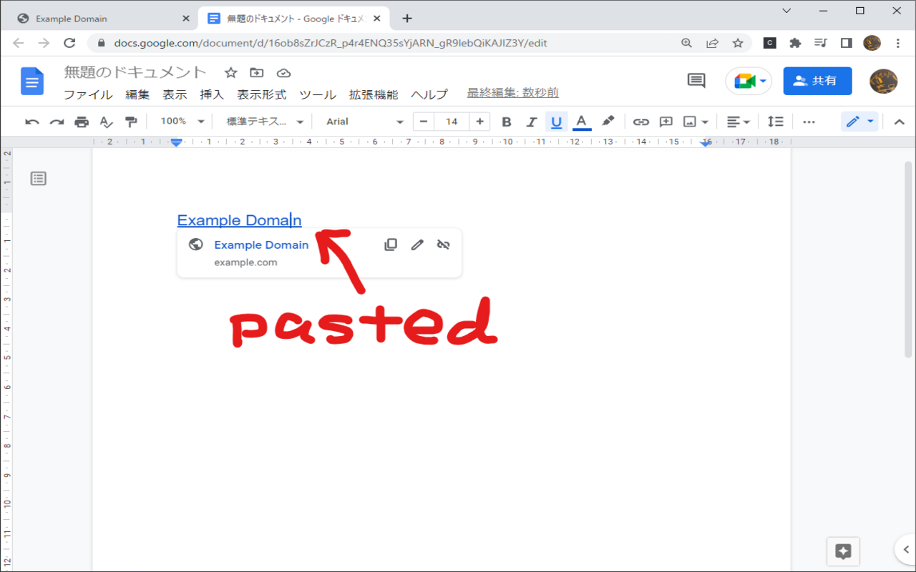The width and height of the screenshot is (916, 572).
Task: Decrease font size with minus button
Action: click(x=424, y=122)
